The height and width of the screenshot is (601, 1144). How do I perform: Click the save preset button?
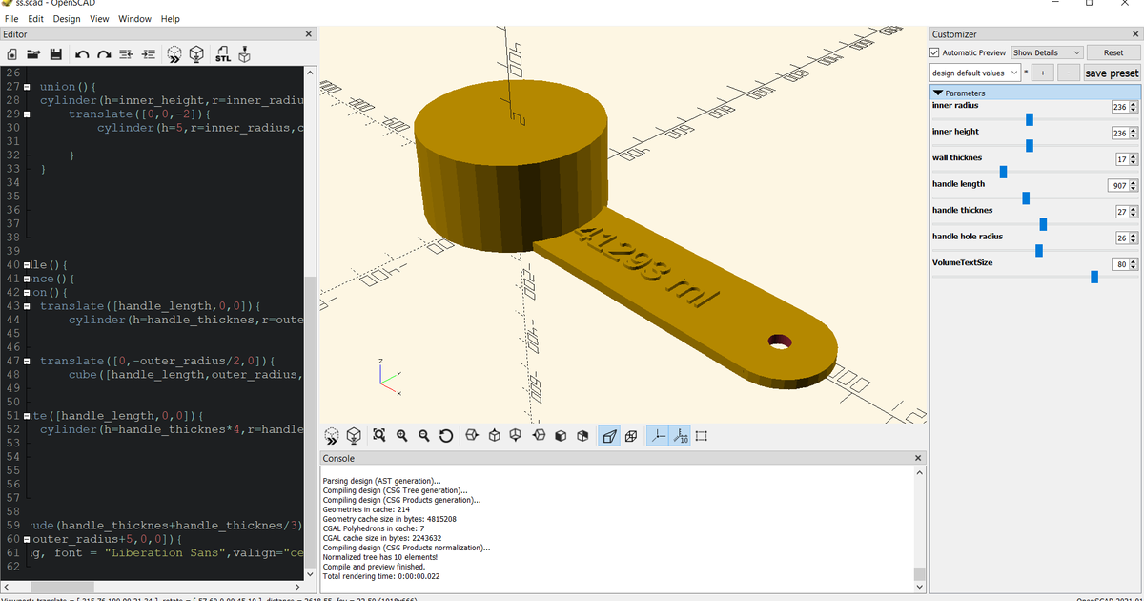(1112, 73)
